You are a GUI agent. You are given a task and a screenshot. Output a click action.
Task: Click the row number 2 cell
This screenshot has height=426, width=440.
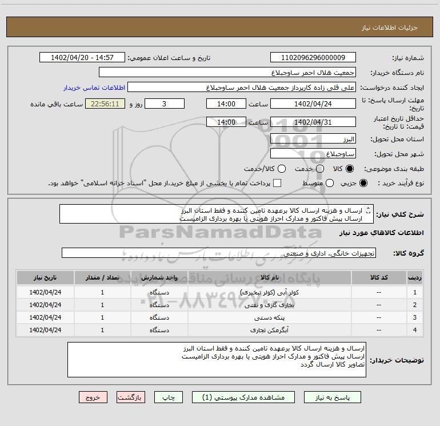pyautogui.click(x=415, y=305)
